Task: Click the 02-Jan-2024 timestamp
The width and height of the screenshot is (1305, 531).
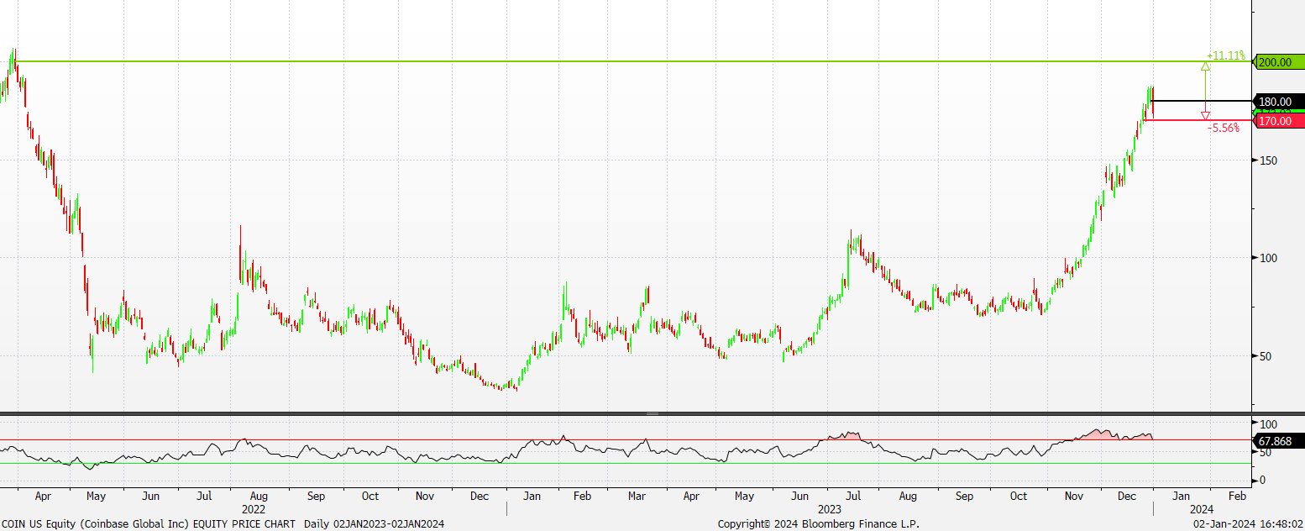Action: pyautogui.click(x=1248, y=523)
